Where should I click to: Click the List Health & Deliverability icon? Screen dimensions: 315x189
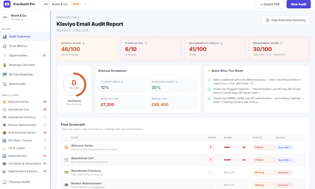(x=4, y=164)
